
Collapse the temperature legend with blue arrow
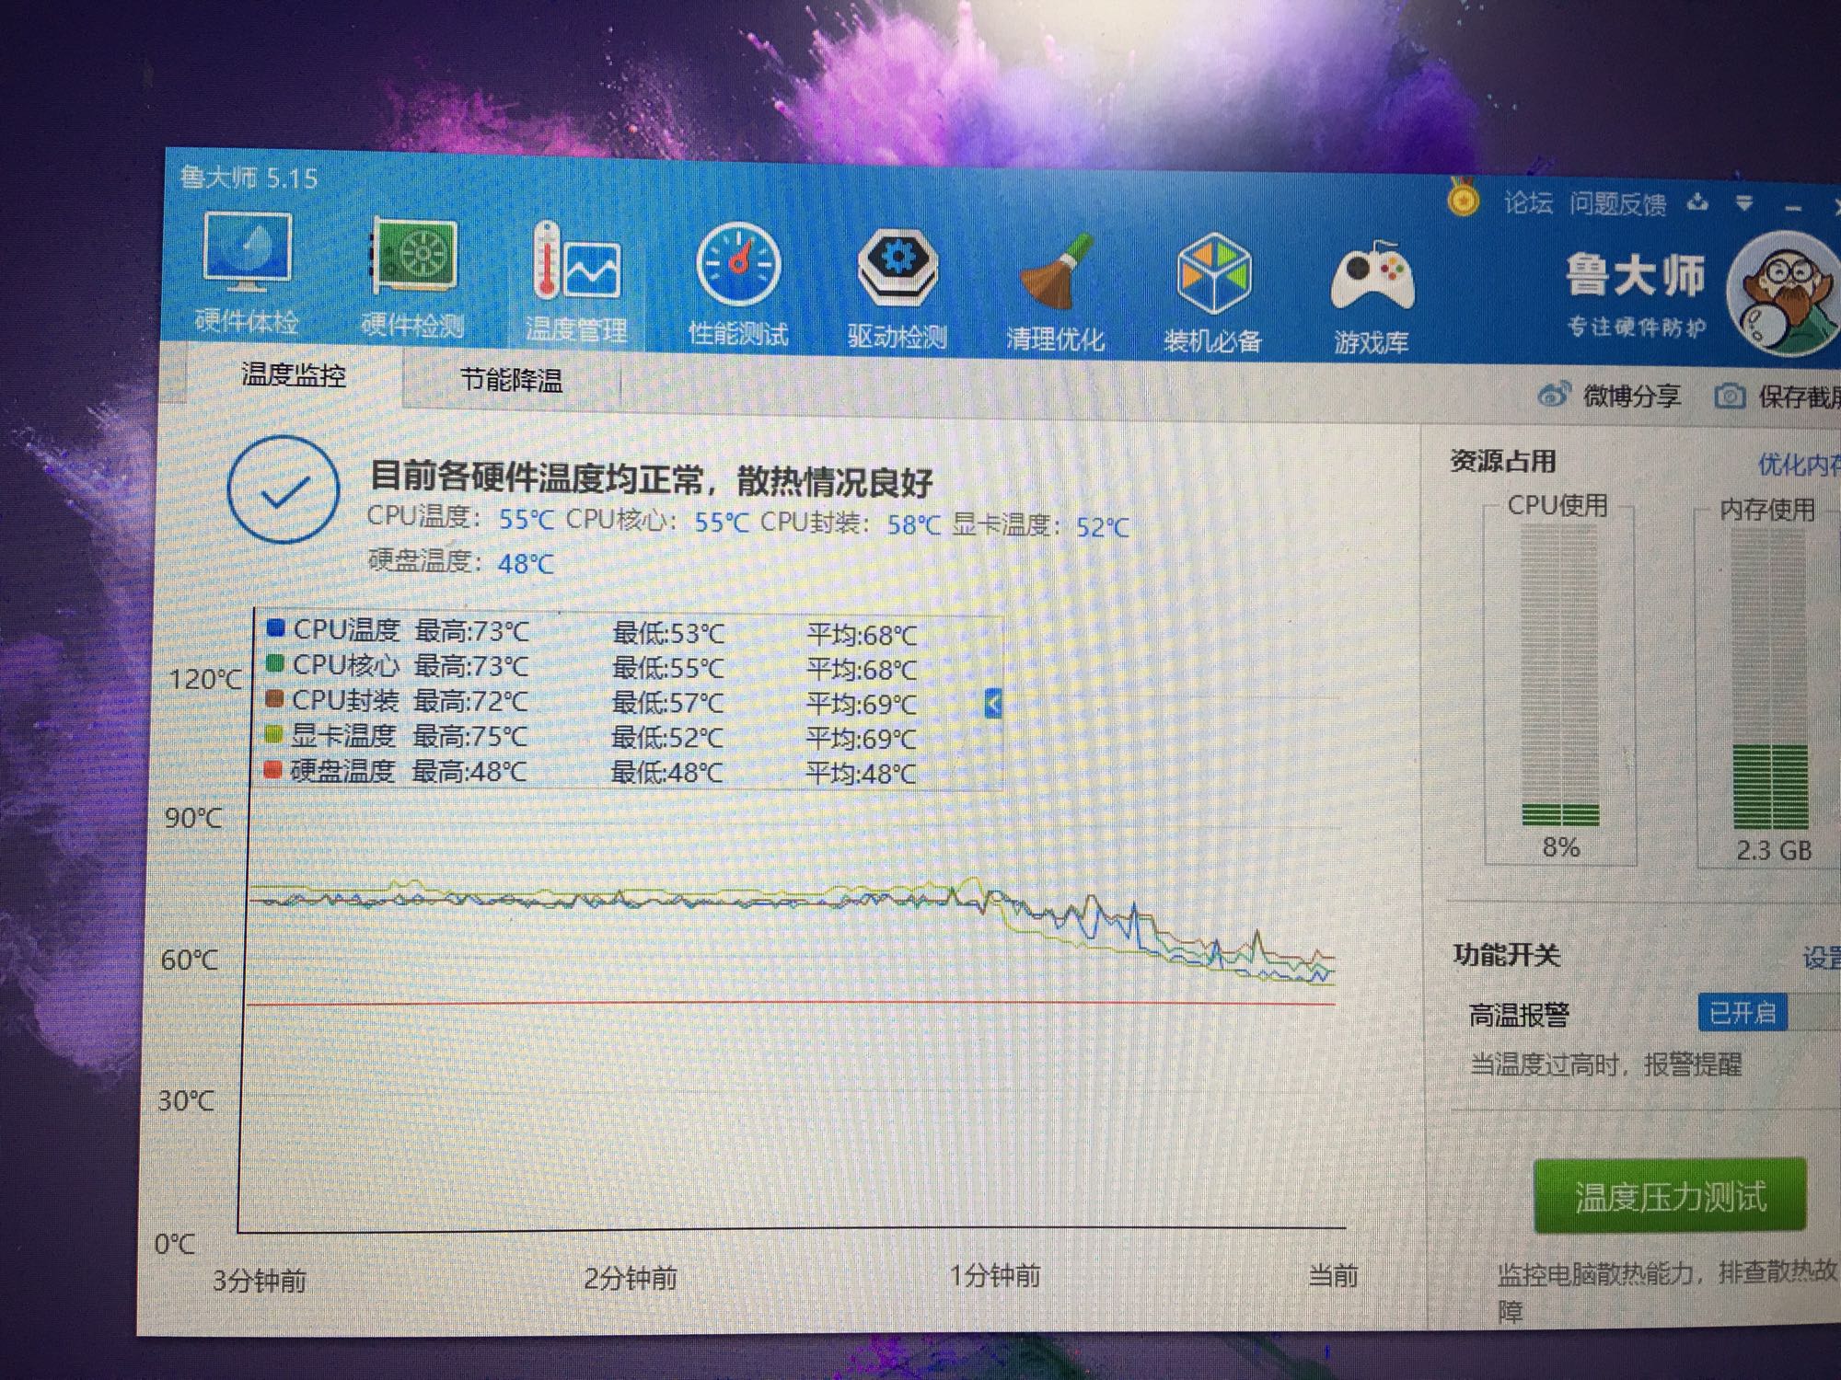(x=992, y=704)
